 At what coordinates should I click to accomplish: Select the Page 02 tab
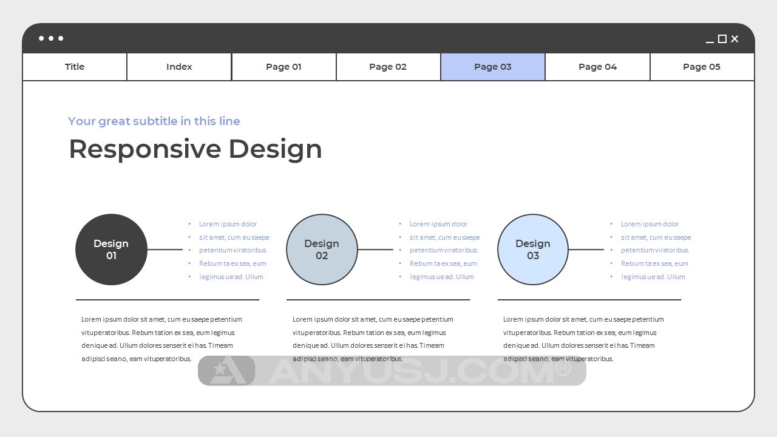(x=388, y=67)
